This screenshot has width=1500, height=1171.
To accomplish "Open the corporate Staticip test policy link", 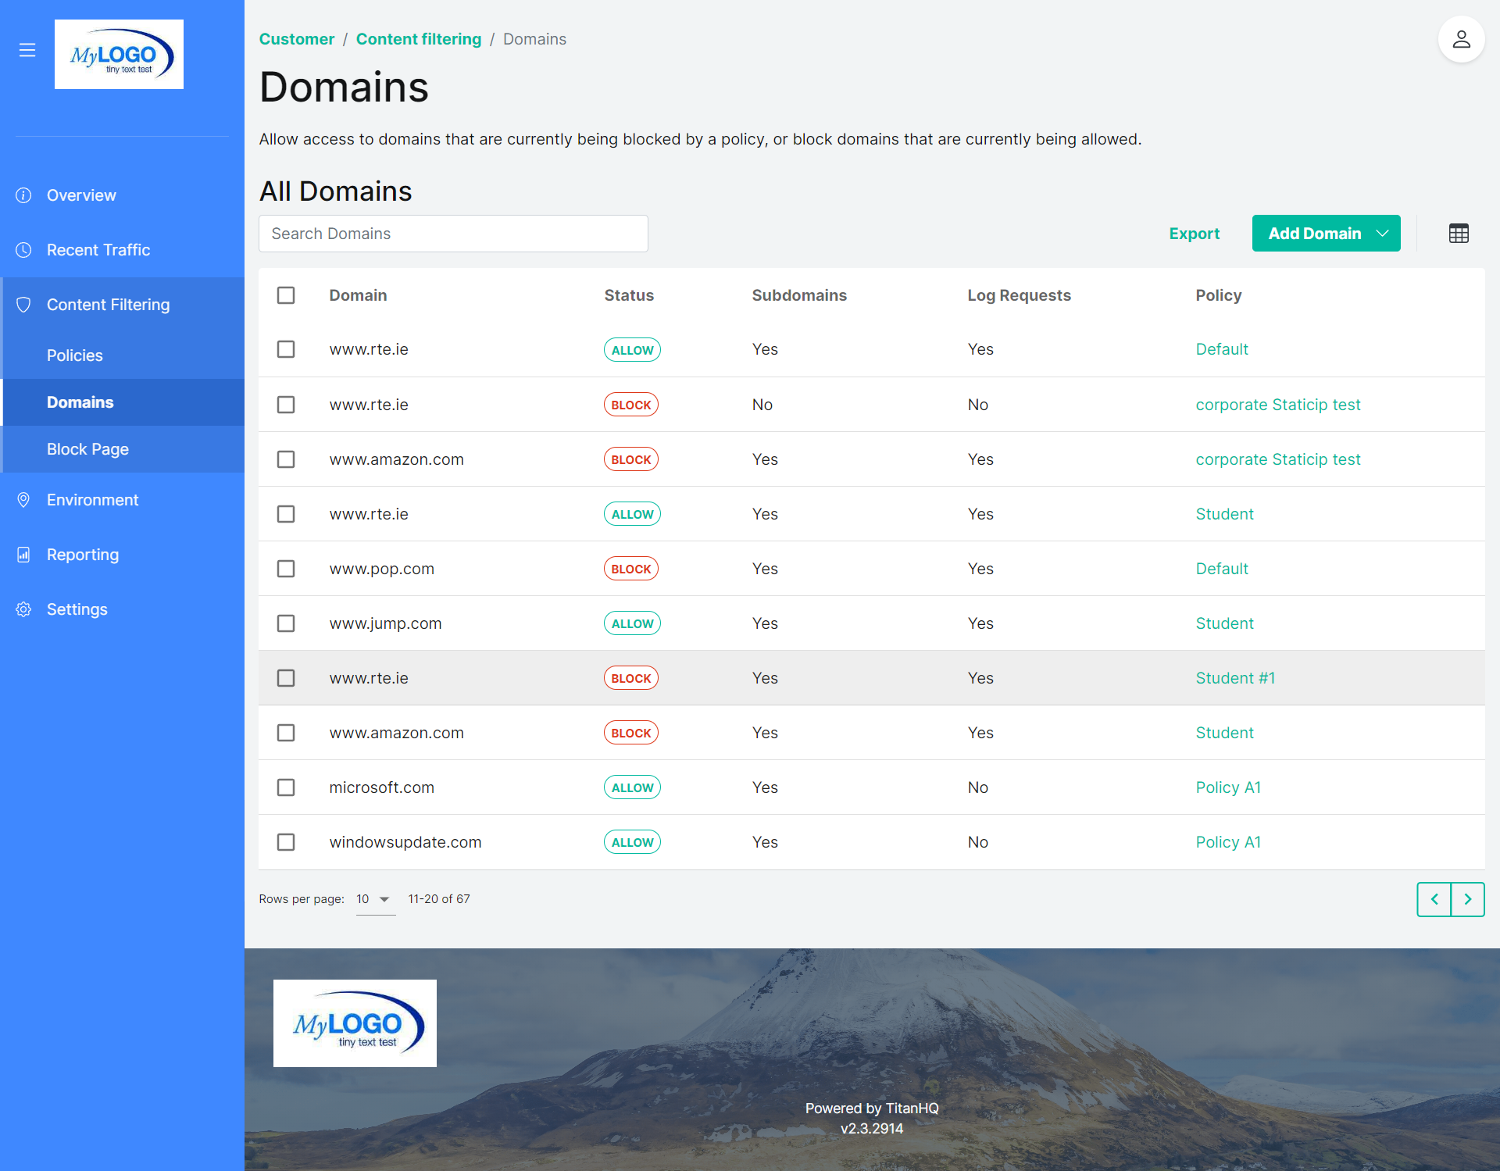I will click(1278, 405).
